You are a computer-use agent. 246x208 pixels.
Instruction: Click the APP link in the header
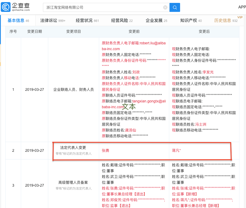pos(242,7)
